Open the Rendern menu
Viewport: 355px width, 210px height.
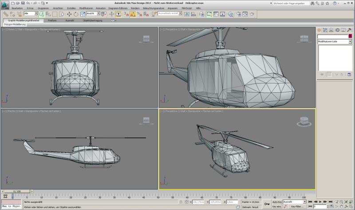[135, 8]
